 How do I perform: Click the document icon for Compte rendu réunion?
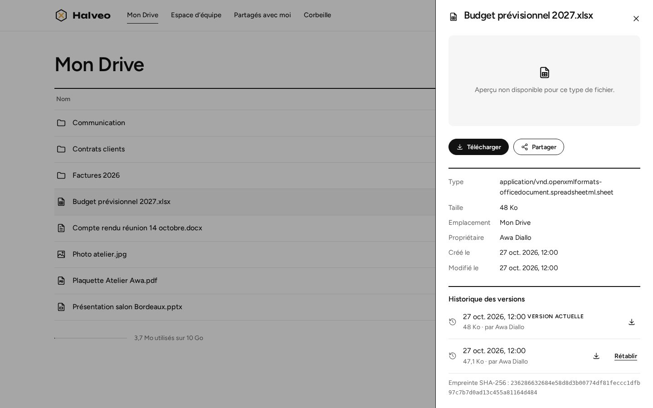coord(61,228)
